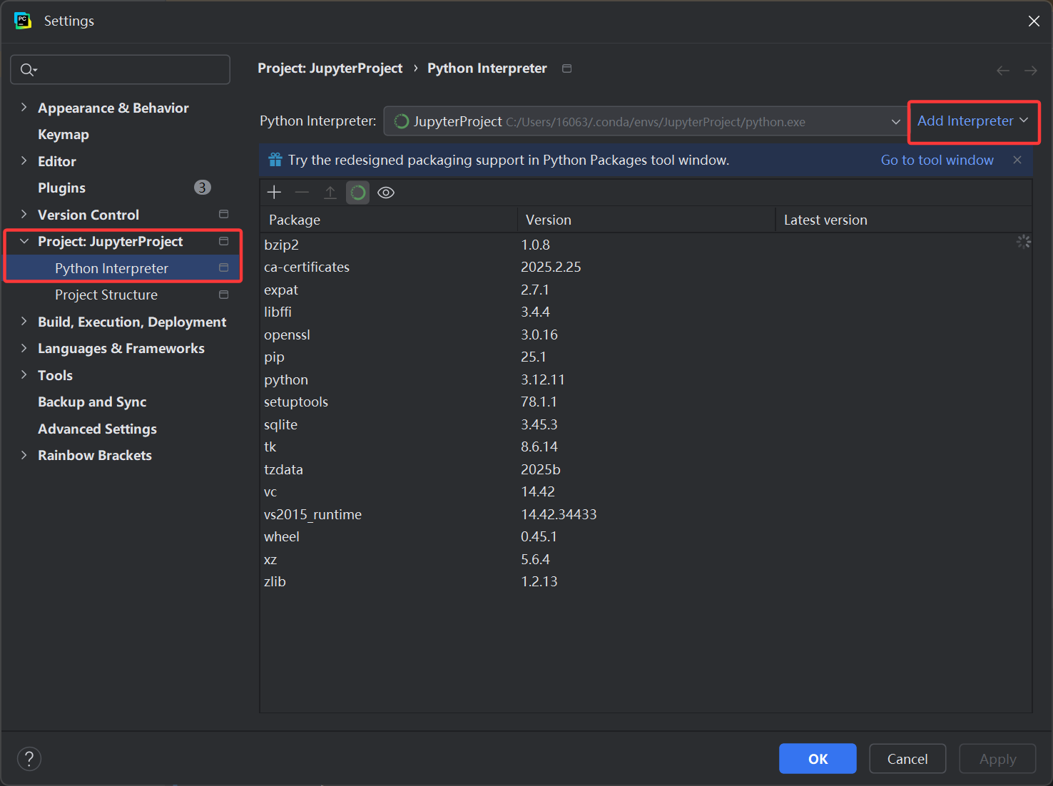Toggle the Use Conda Package Manager icon
Screen dimensions: 1053x786
(x=358, y=193)
